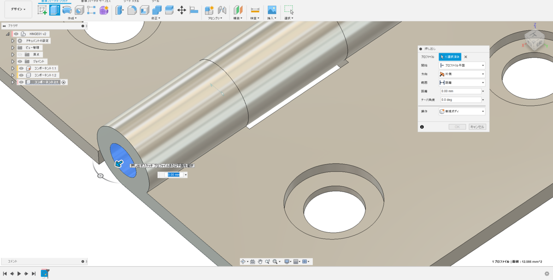Screen dimensions: 553x280
Task: Select the Offset Face tool icon
Action: tap(169, 10)
